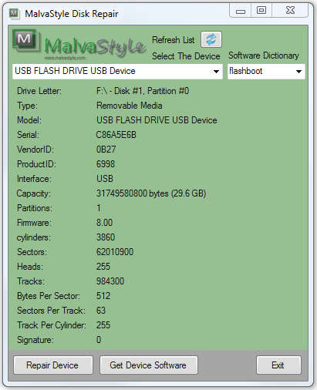317x390 pixels.
Task: Click the Tracks value 984300
Action: (110, 281)
